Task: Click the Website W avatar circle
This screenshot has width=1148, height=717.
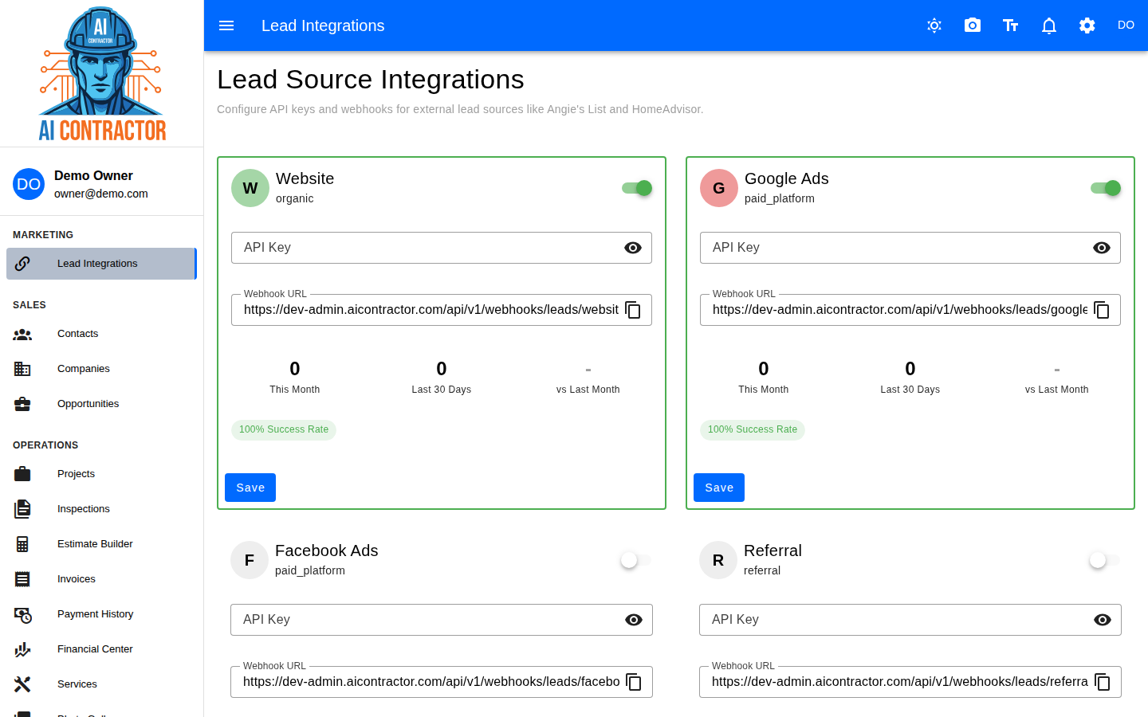Action: pos(250,188)
